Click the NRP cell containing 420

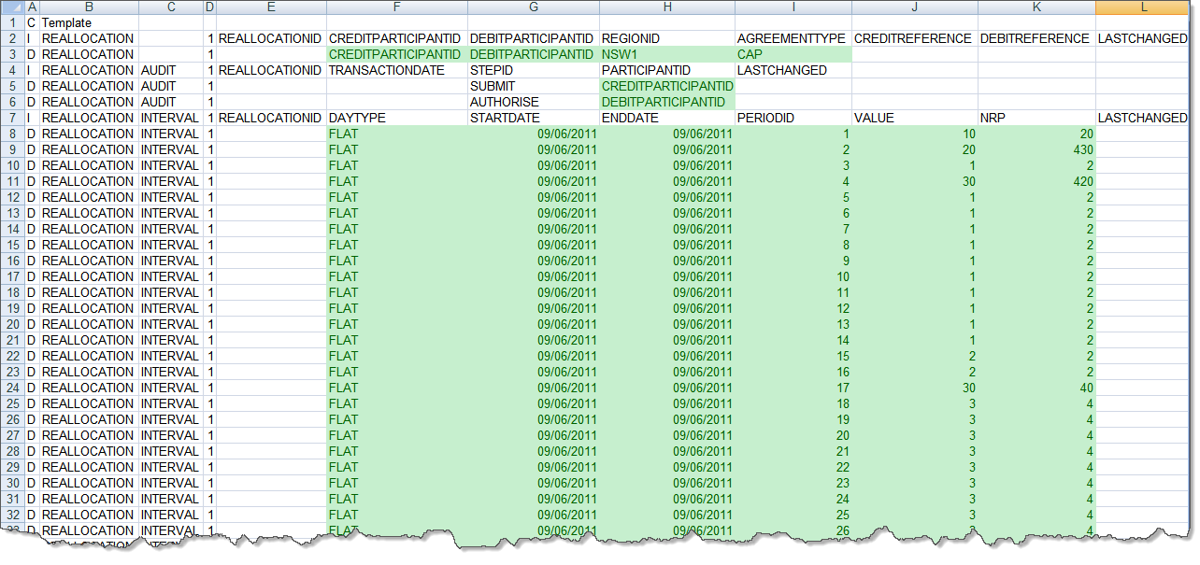1036,182
